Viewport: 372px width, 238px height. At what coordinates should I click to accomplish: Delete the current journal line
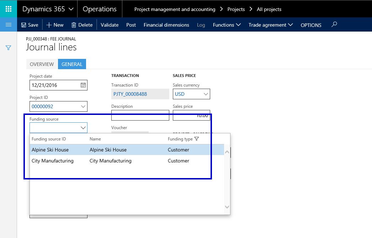(x=82, y=25)
